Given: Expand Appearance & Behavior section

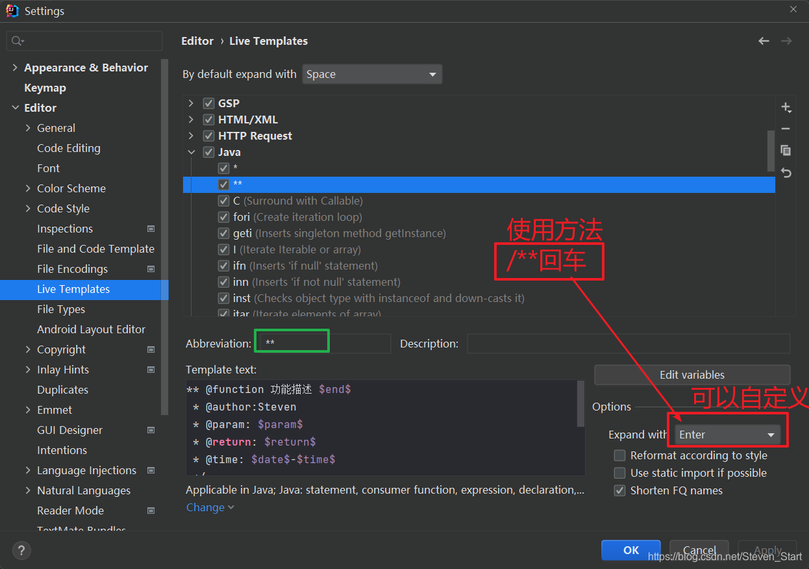Looking at the screenshot, I should point(15,68).
